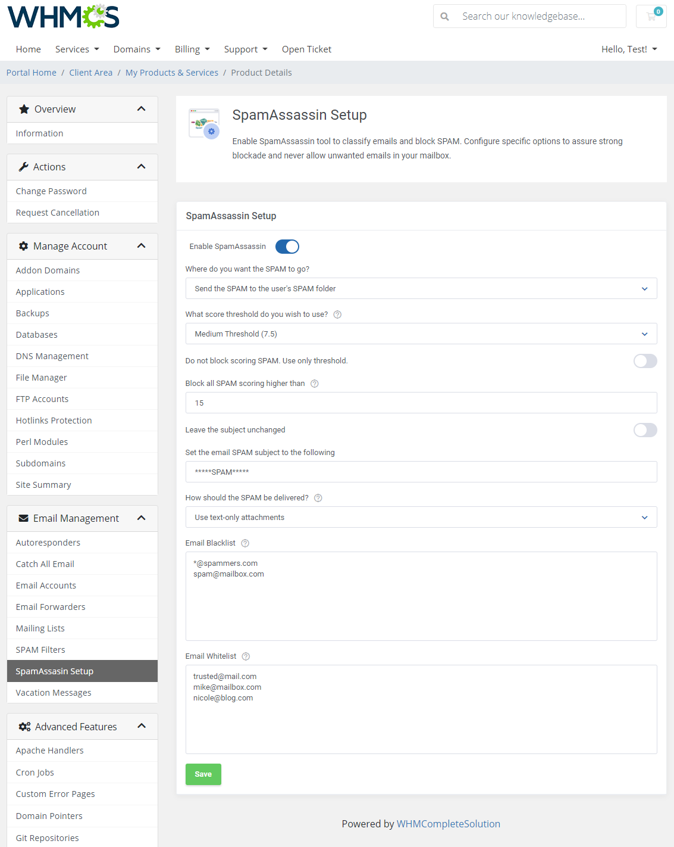This screenshot has width=674, height=847.
Task: Click the WHMCS logo
Action: [x=63, y=16]
